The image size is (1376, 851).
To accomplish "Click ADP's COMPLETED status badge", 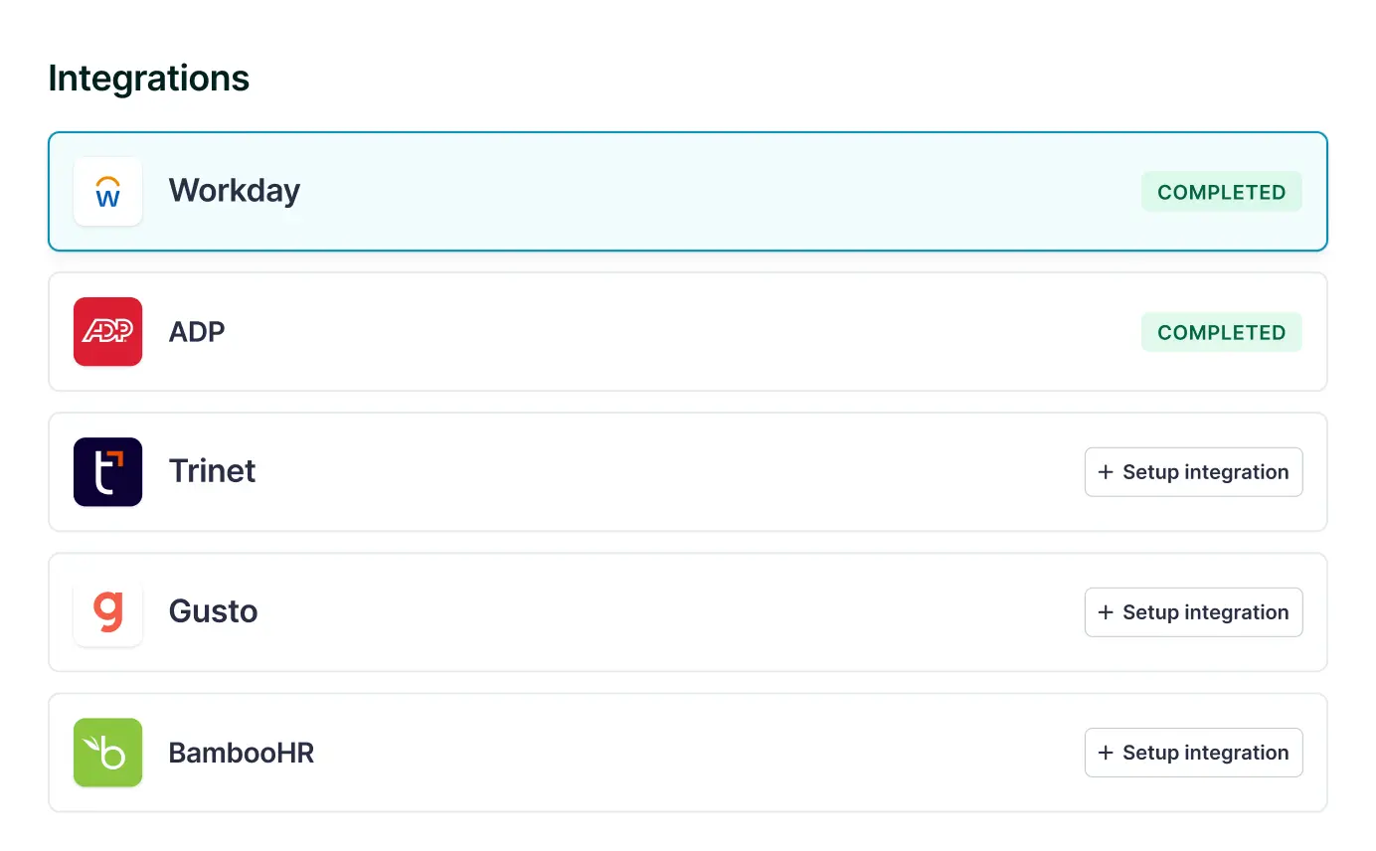I will [x=1221, y=332].
